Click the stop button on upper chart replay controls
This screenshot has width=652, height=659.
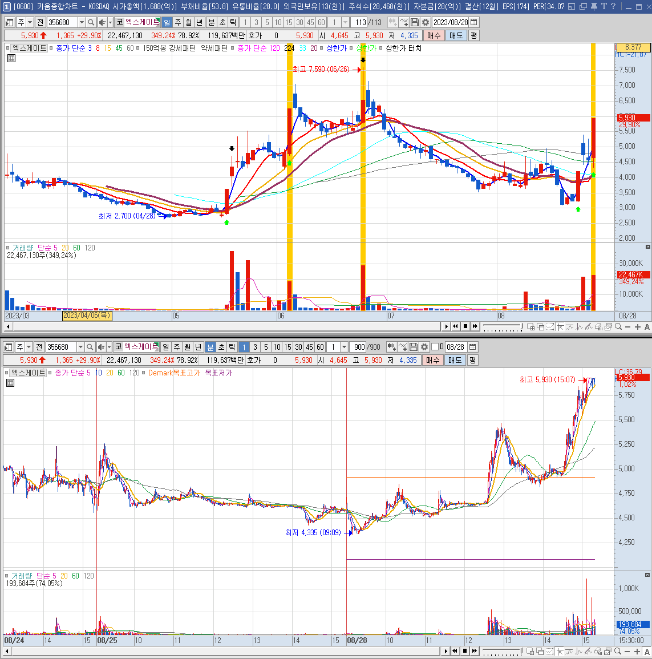(465, 326)
